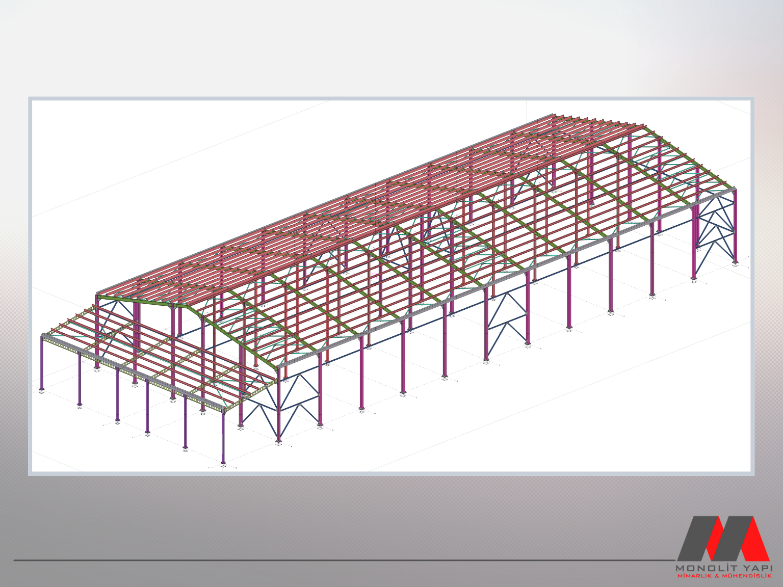This screenshot has height=587, width=783.
Task: Click the Monolit Yapı M-shaped logo
Action: [x=723, y=538]
